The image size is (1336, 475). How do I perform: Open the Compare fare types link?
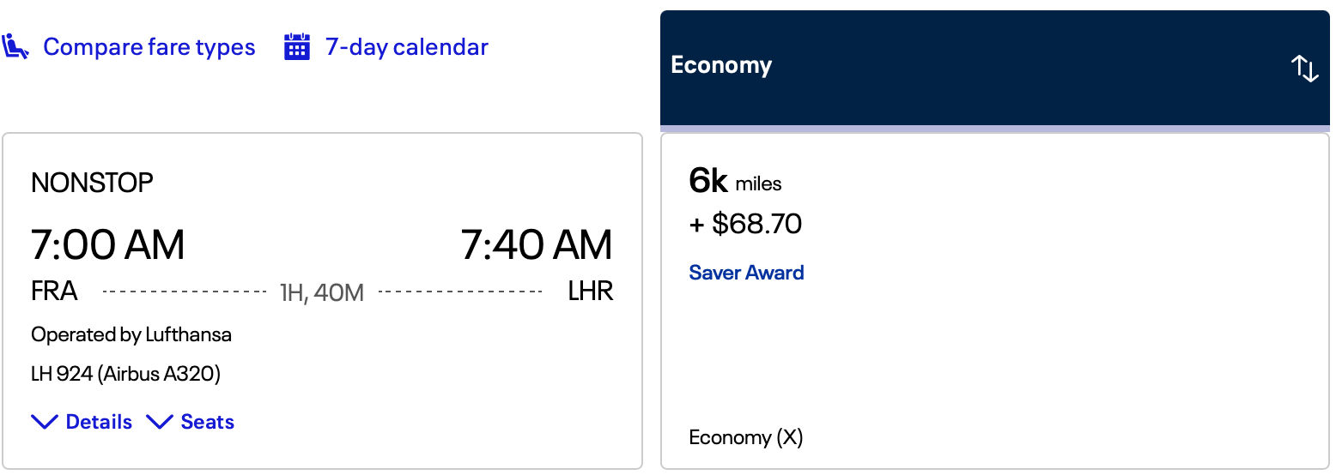149,47
